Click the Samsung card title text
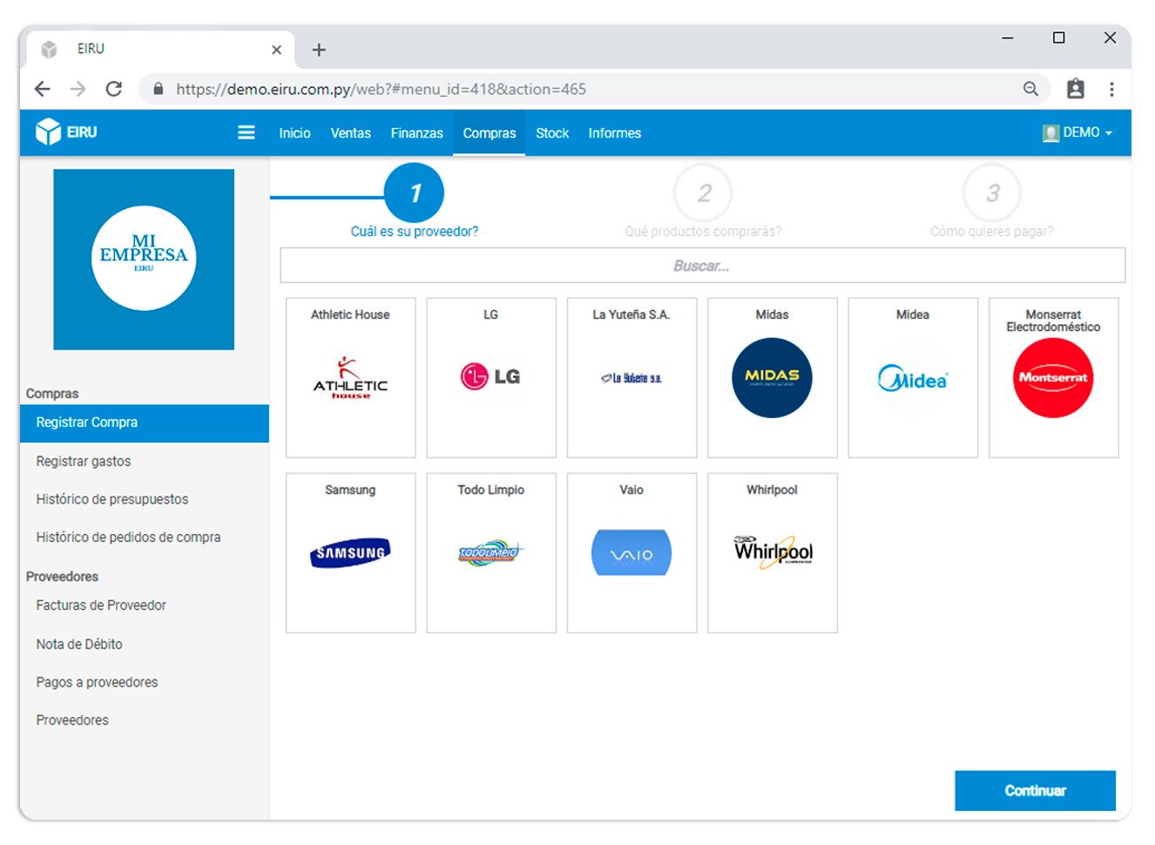Image resolution: width=1155 pixels, height=845 pixels. (x=350, y=490)
